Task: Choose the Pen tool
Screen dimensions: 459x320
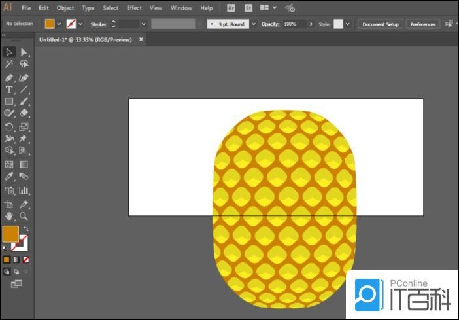Action: click(x=9, y=77)
